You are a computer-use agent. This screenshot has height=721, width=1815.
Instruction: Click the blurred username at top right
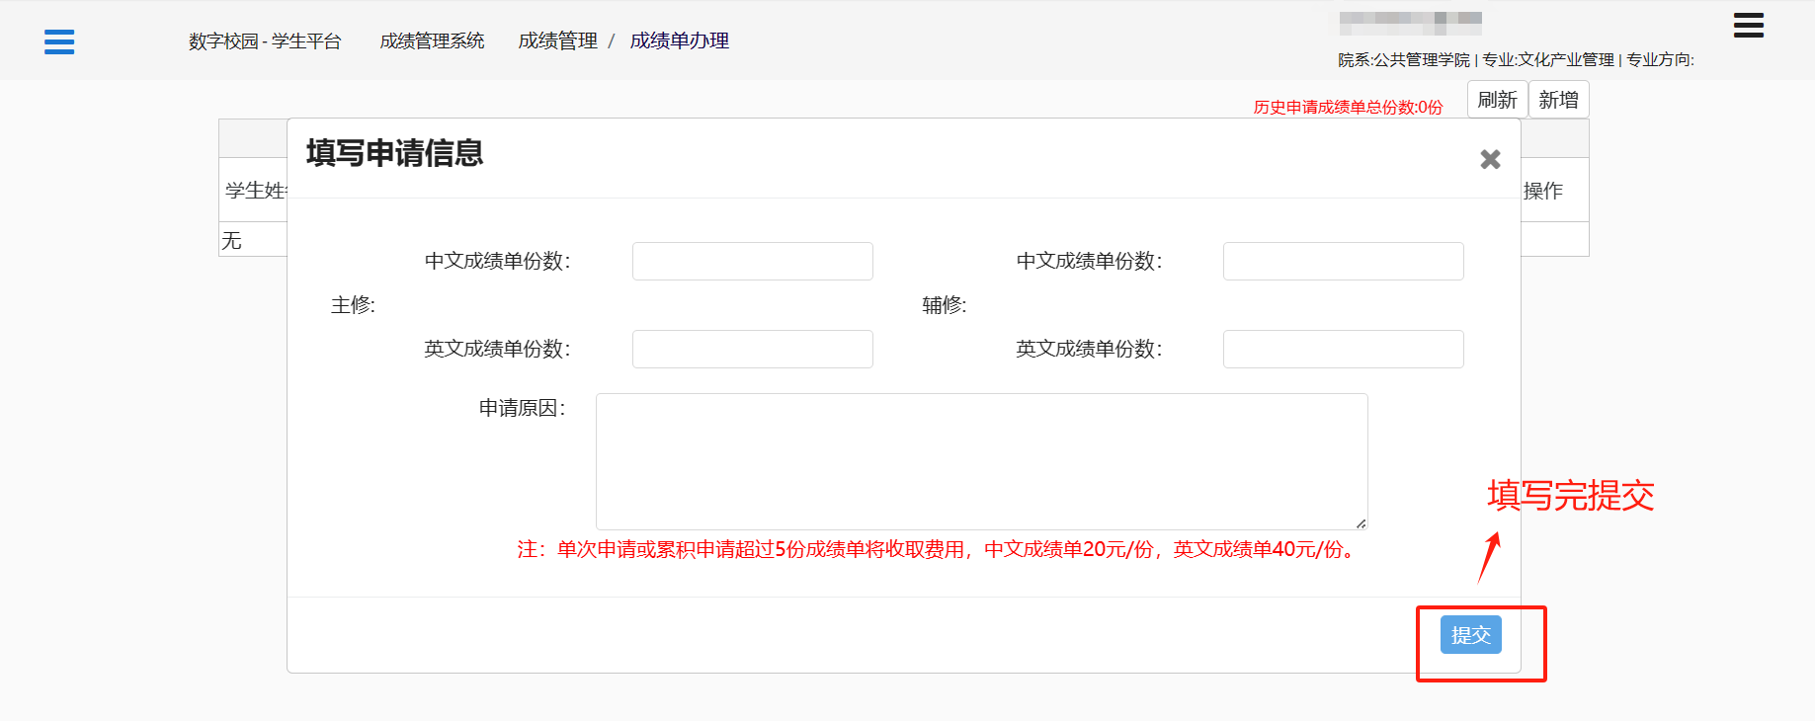[1410, 23]
